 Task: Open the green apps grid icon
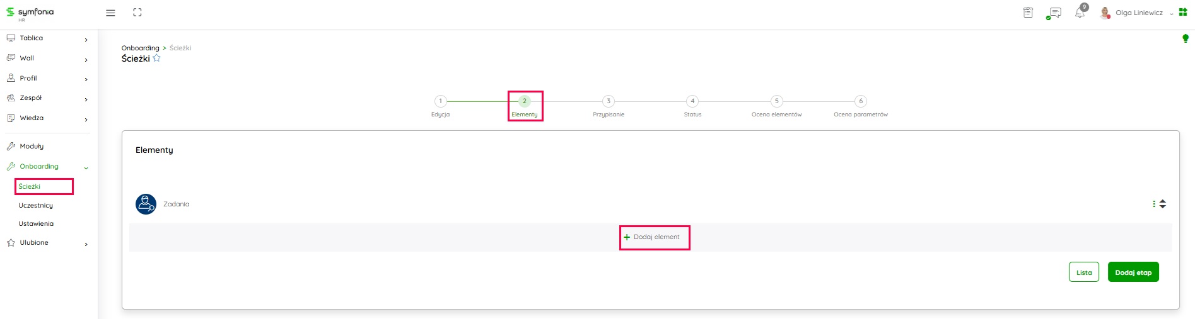(x=1183, y=13)
